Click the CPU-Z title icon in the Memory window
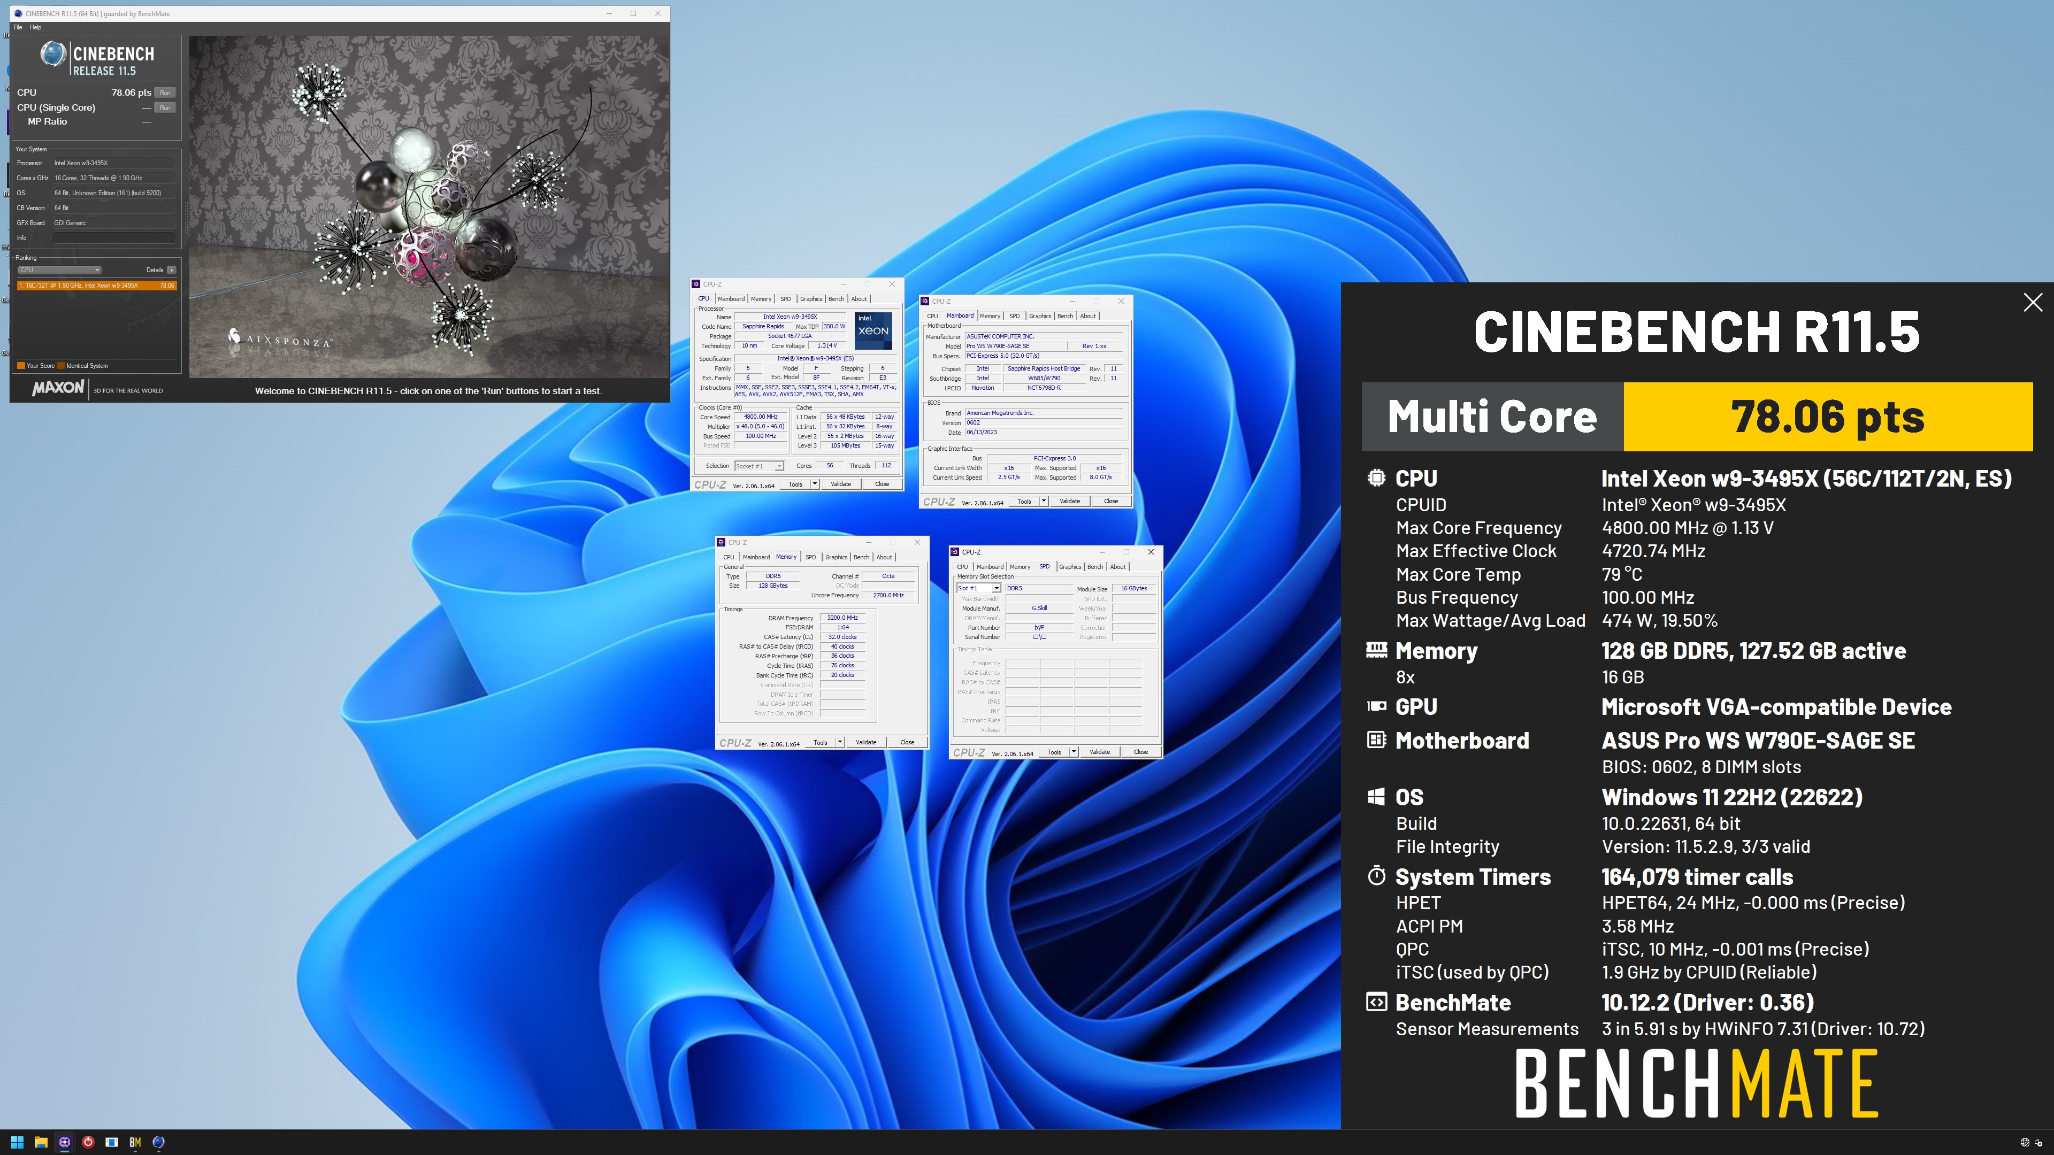 (721, 542)
